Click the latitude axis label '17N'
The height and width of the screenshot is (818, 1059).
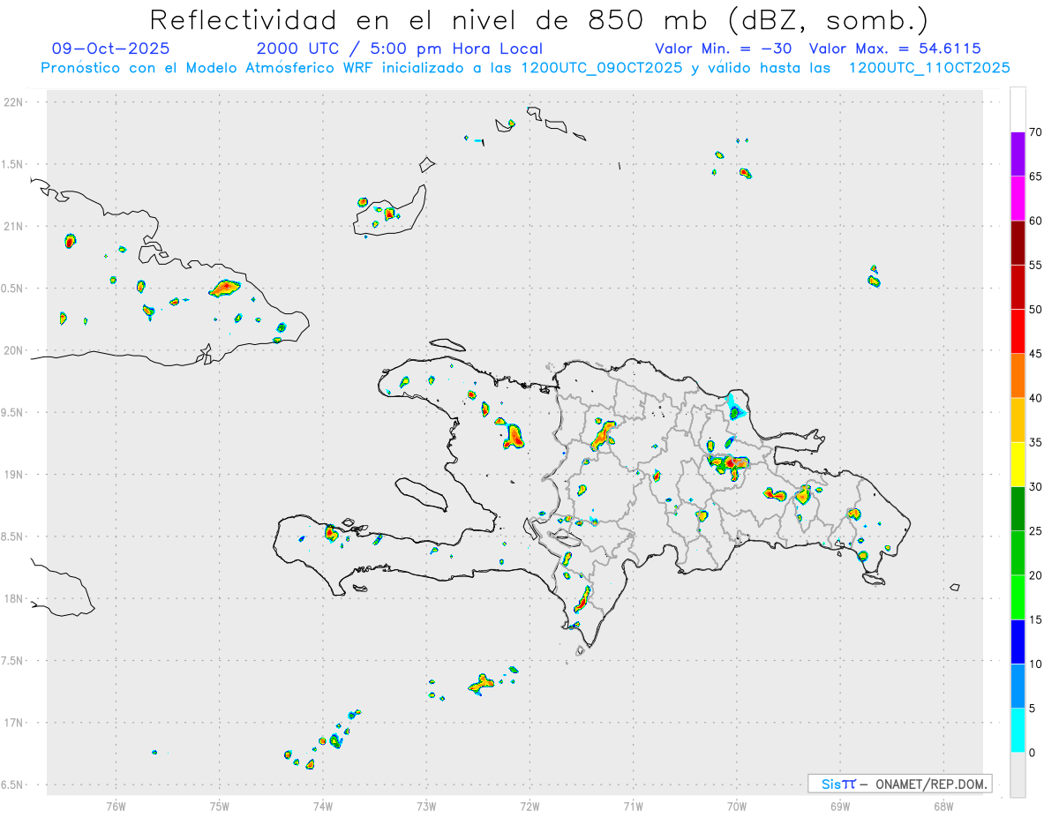(x=15, y=723)
